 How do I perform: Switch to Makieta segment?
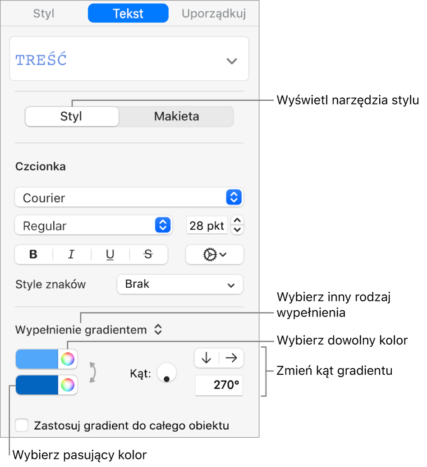(x=176, y=117)
